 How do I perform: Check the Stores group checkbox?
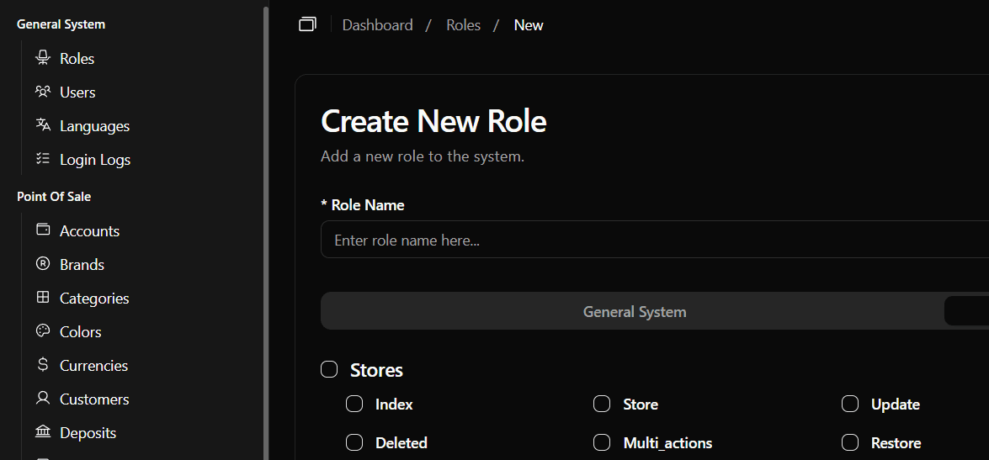coord(329,369)
